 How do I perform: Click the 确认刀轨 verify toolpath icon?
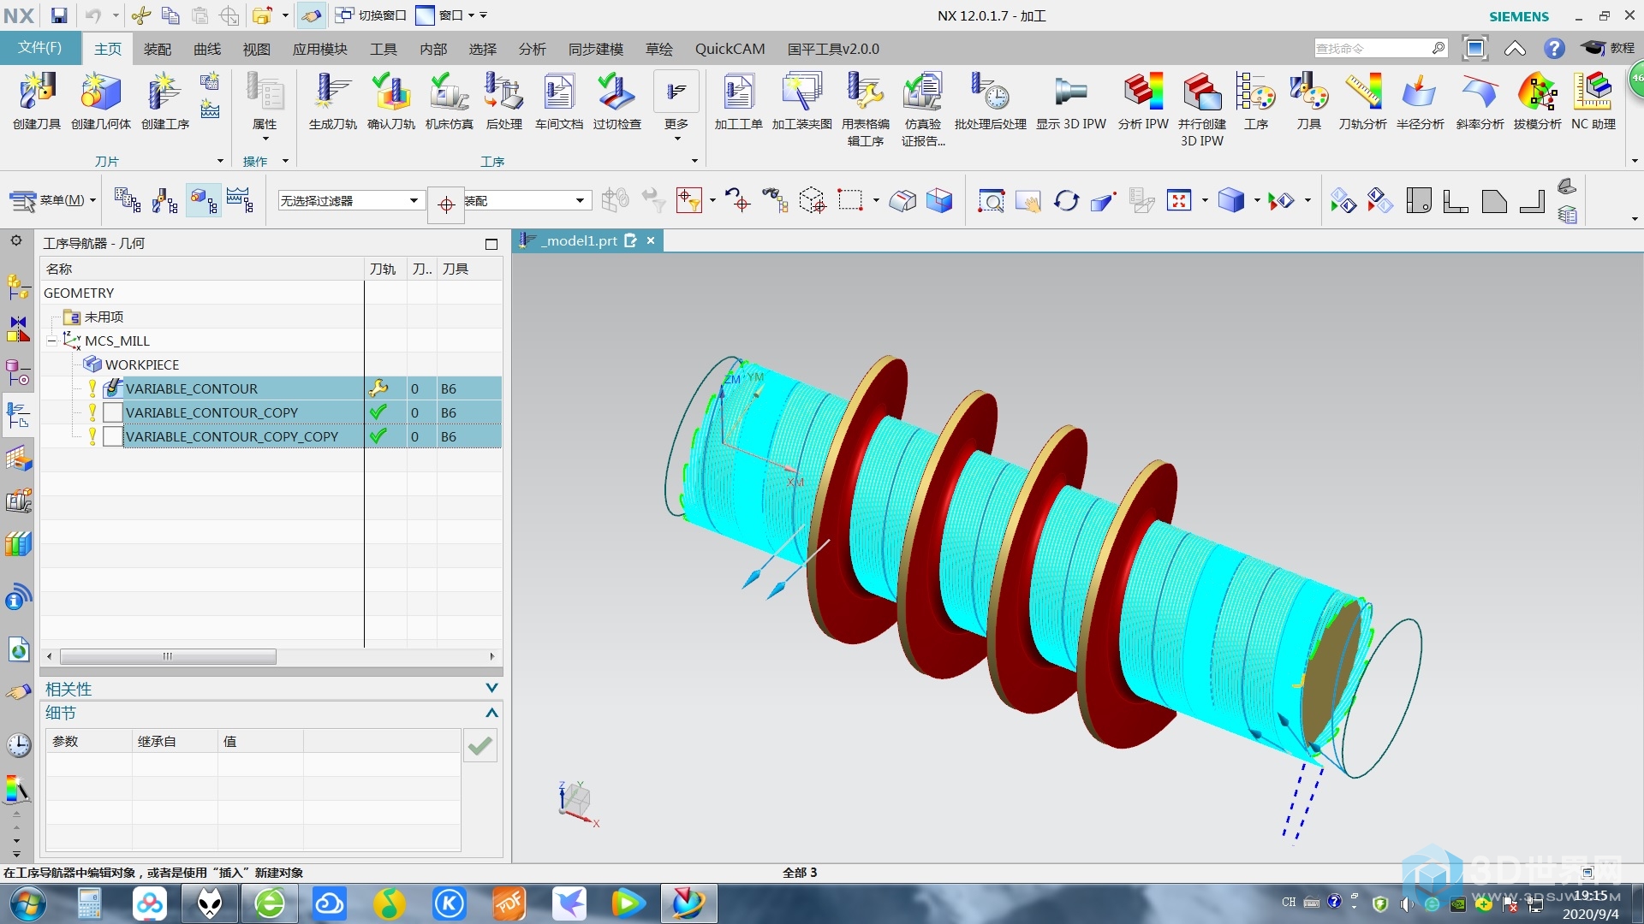391,92
